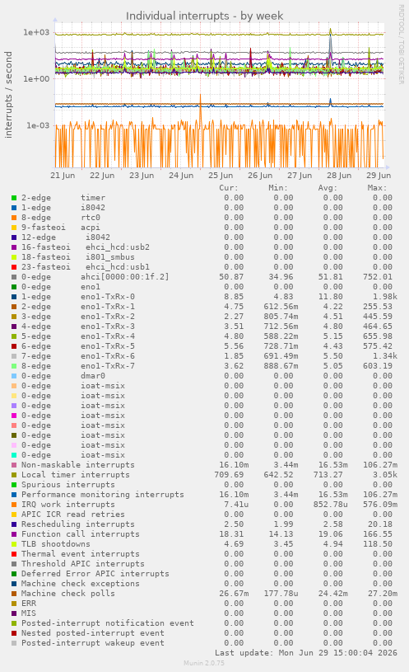Screen dimensions: 409x672
Task: Click the '852.78u' average value
Action: pos(330,505)
